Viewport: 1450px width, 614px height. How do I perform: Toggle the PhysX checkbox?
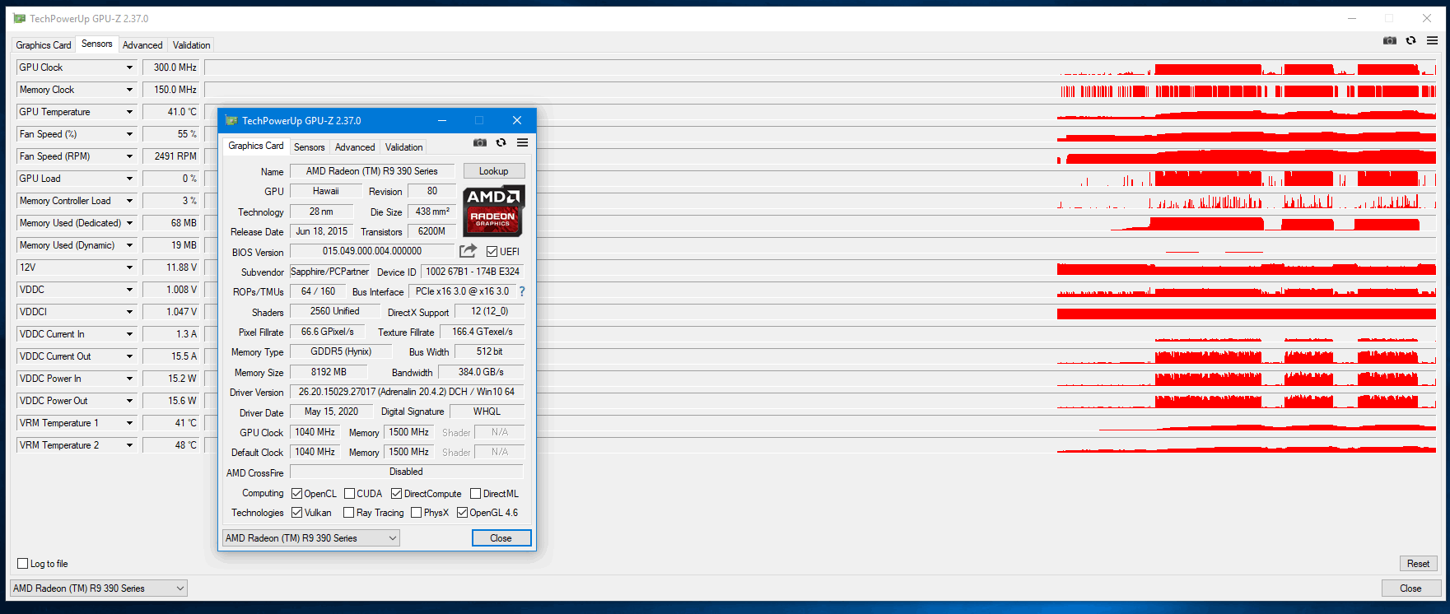click(x=416, y=513)
